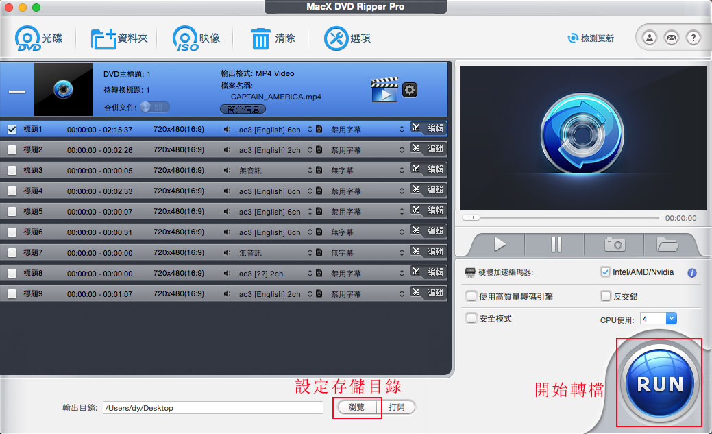Click the preview video area

(582, 138)
